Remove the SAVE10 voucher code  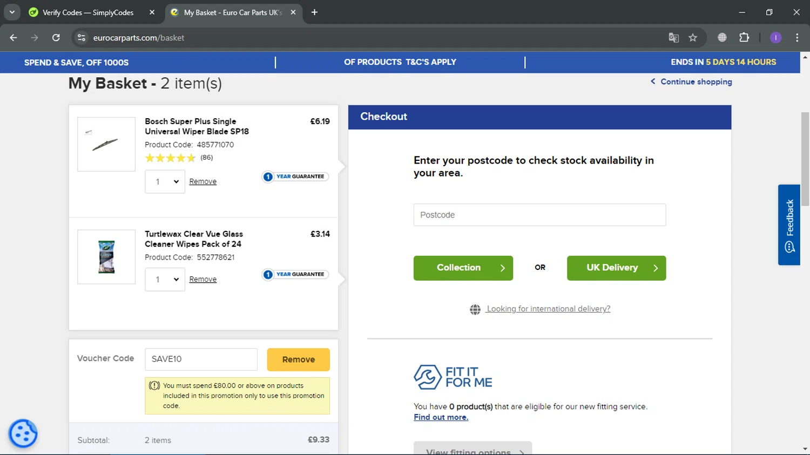pos(298,359)
